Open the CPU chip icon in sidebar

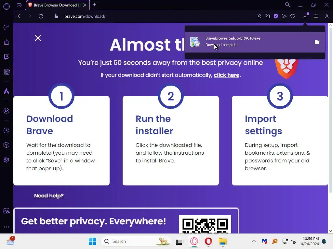(x=7, y=72)
